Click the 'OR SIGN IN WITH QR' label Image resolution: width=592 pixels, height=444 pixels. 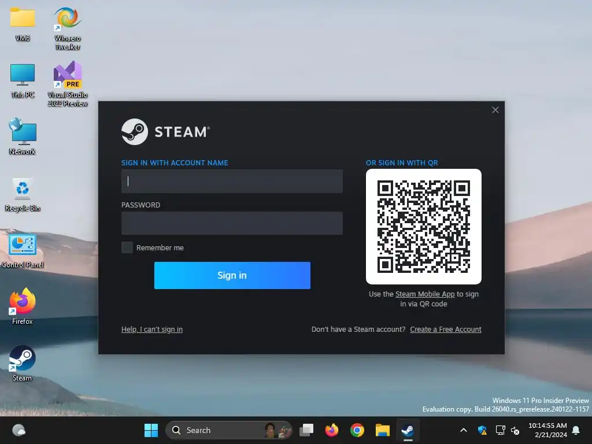click(402, 162)
